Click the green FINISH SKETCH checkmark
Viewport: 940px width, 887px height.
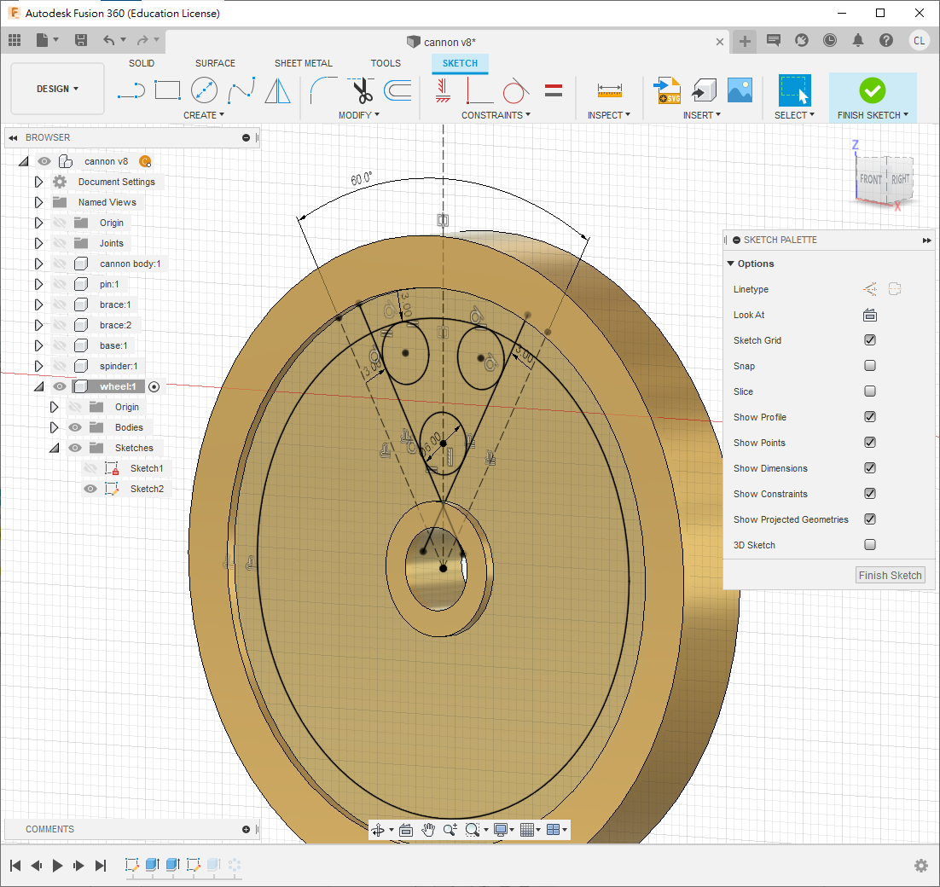872,90
